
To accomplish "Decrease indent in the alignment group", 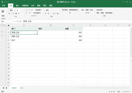I will [x=27, y=13].
